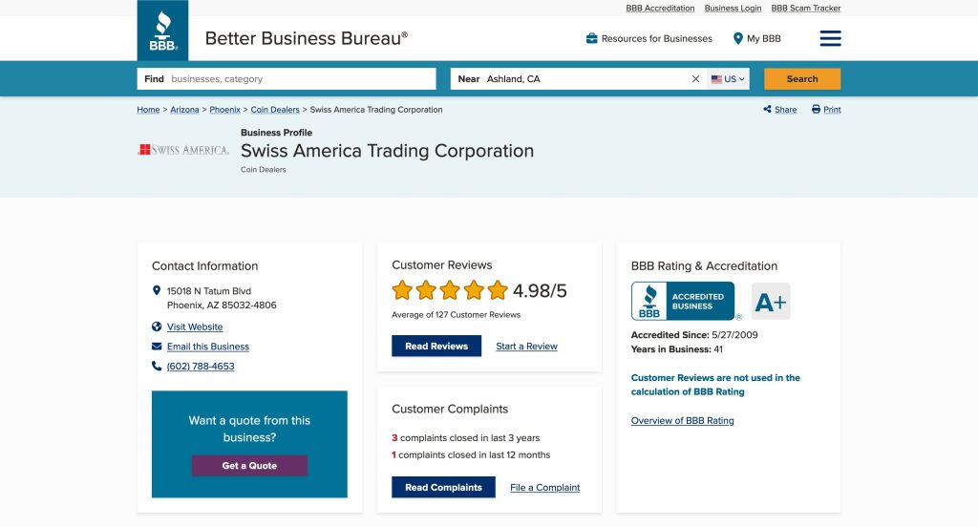Click the A+ rating badge

(771, 302)
